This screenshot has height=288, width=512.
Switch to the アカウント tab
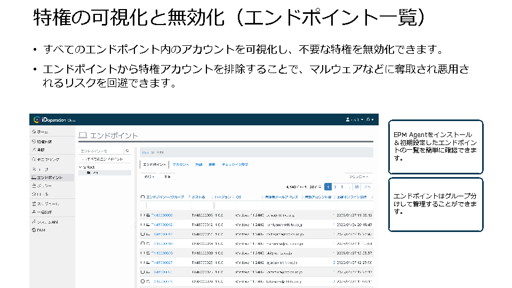(x=181, y=165)
